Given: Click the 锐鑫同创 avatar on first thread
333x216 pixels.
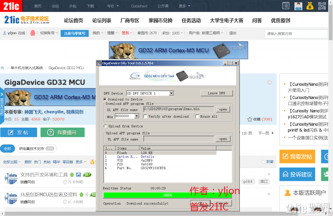Looking at the screenshot, I should [11, 178].
